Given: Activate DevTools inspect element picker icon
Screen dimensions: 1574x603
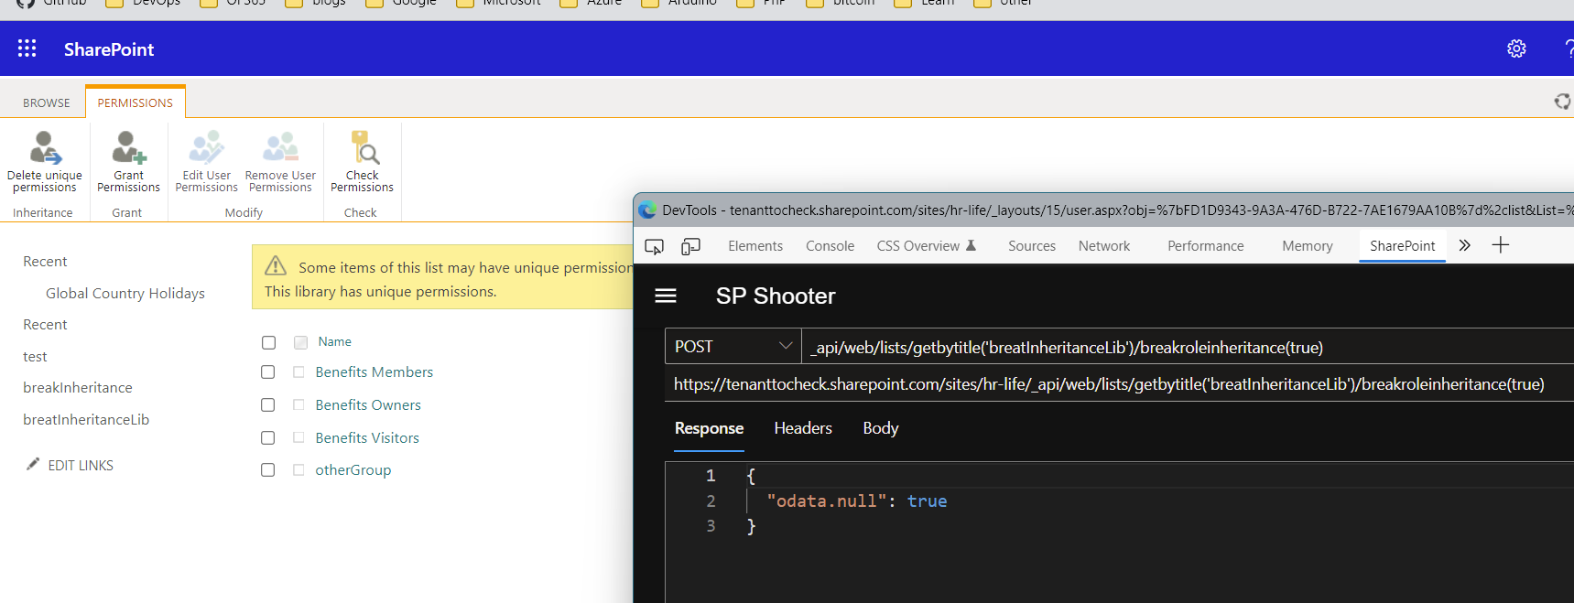Looking at the screenshot, I should [654, 246].
